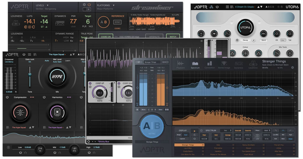Toggle the Auto wet level option in Hype
This screenshot has height=159, width=303.
47,61
